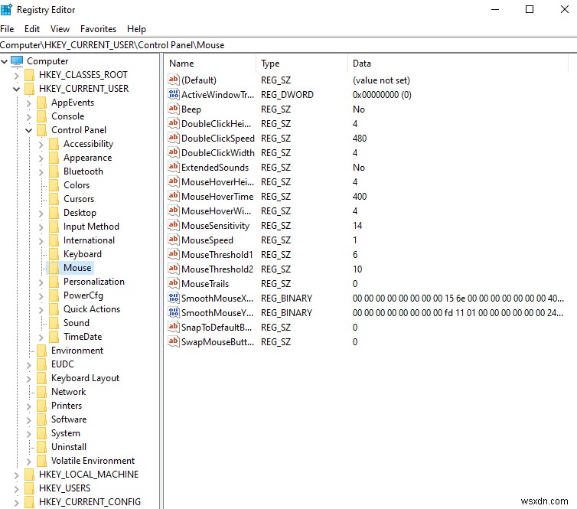Click the string icon beside MouseSpeed

(173, 240)
